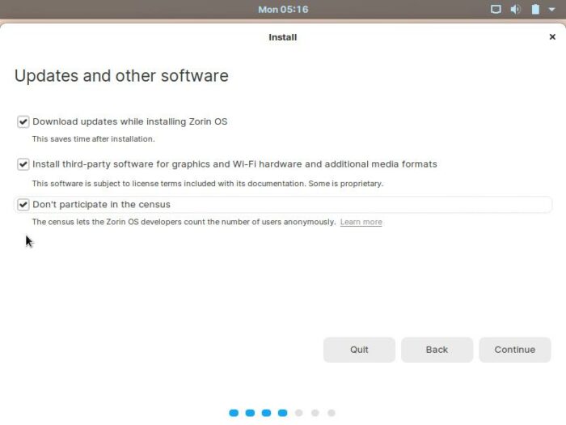Click the Updates and other software heading
The image size is (566, 425).
tap(121, 76)
